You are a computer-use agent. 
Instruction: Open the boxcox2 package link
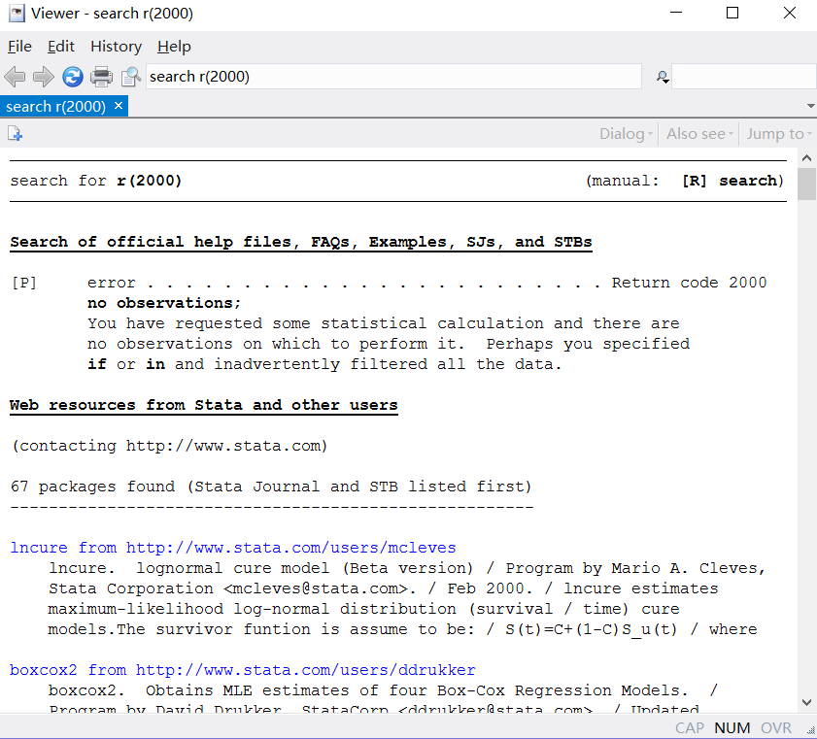(x=44, y=670)
